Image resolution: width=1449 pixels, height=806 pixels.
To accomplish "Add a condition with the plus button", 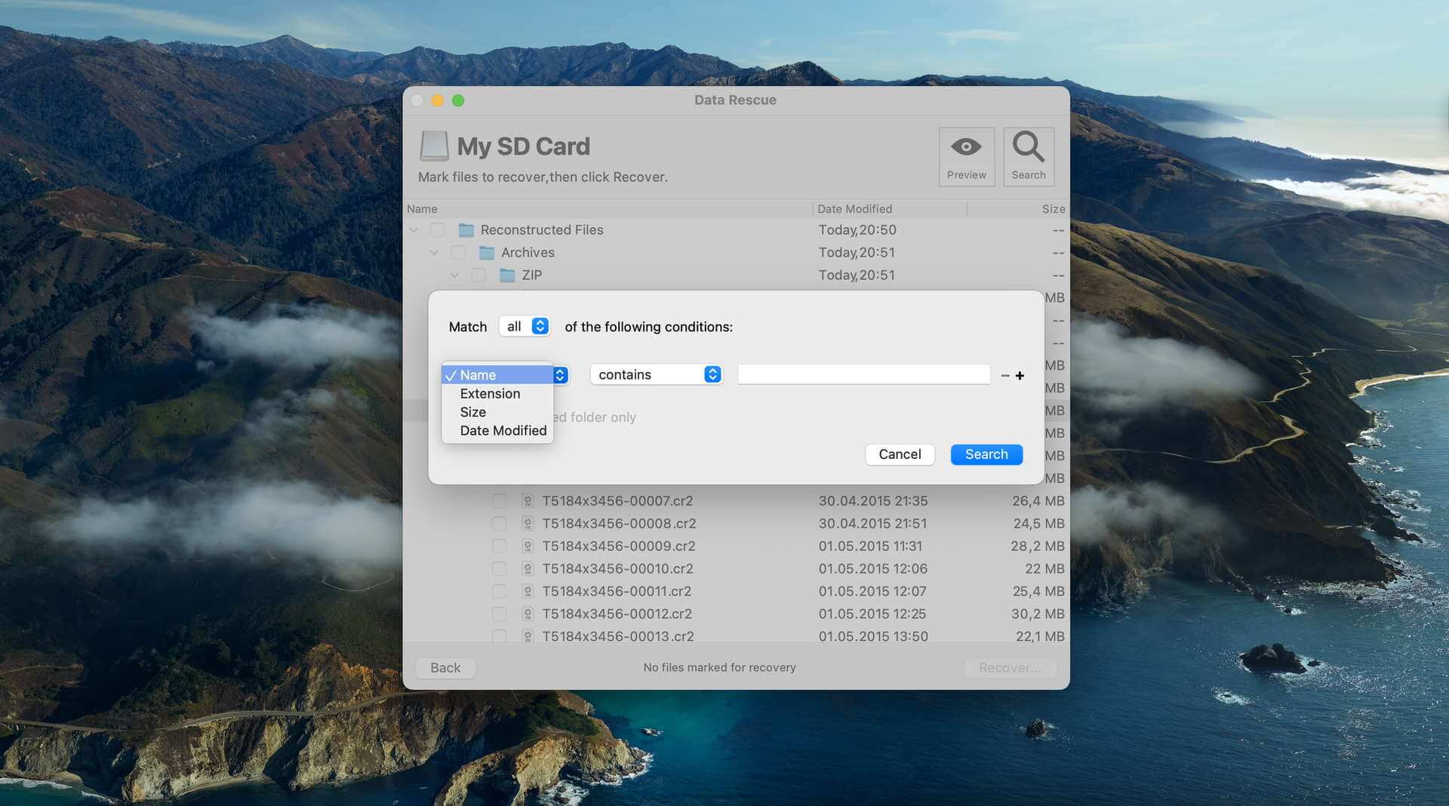I will (x=1020, y=375).
